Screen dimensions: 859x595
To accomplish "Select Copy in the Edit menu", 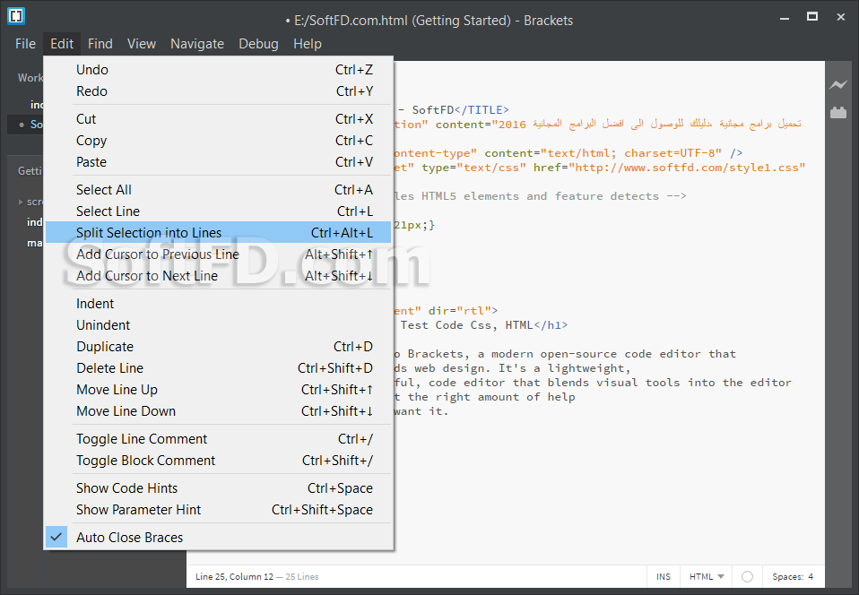I will point(218,141).
